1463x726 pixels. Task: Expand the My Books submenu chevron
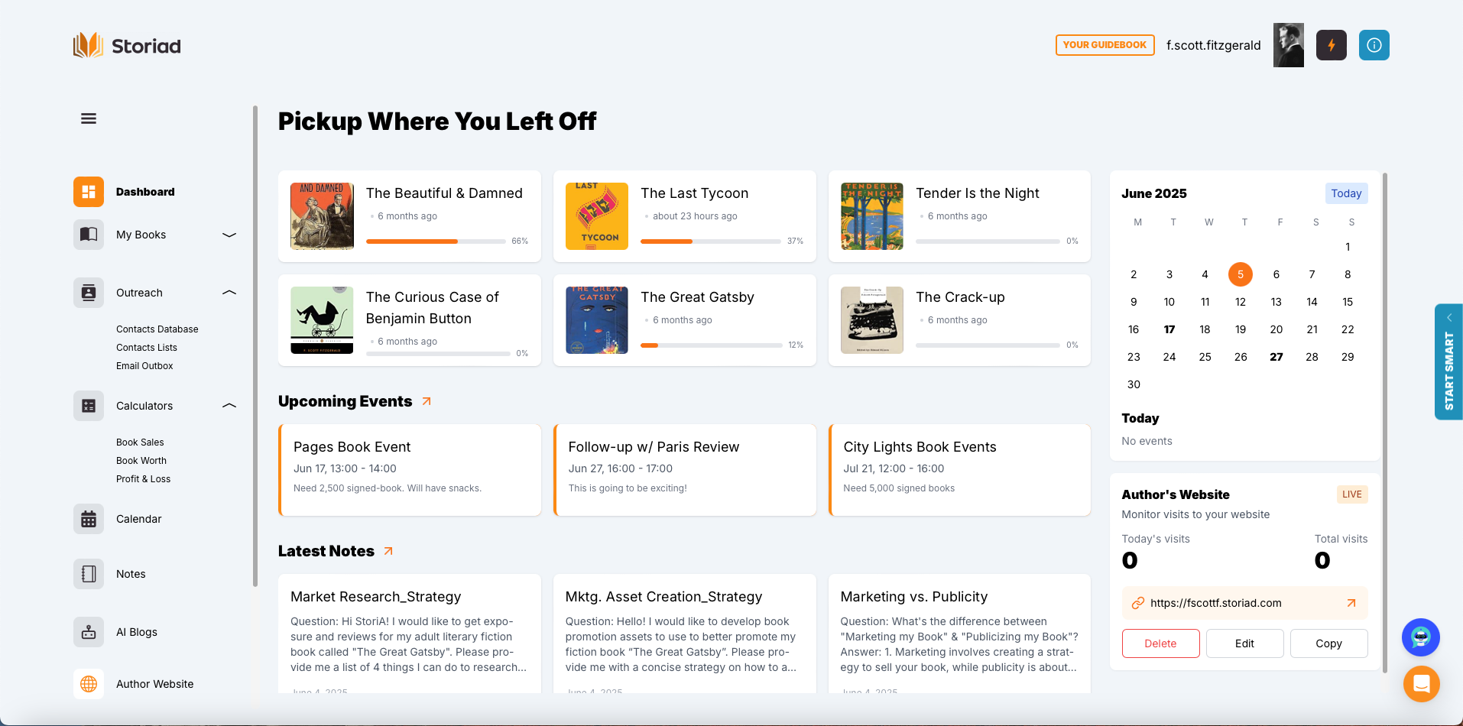pos(229,235)
